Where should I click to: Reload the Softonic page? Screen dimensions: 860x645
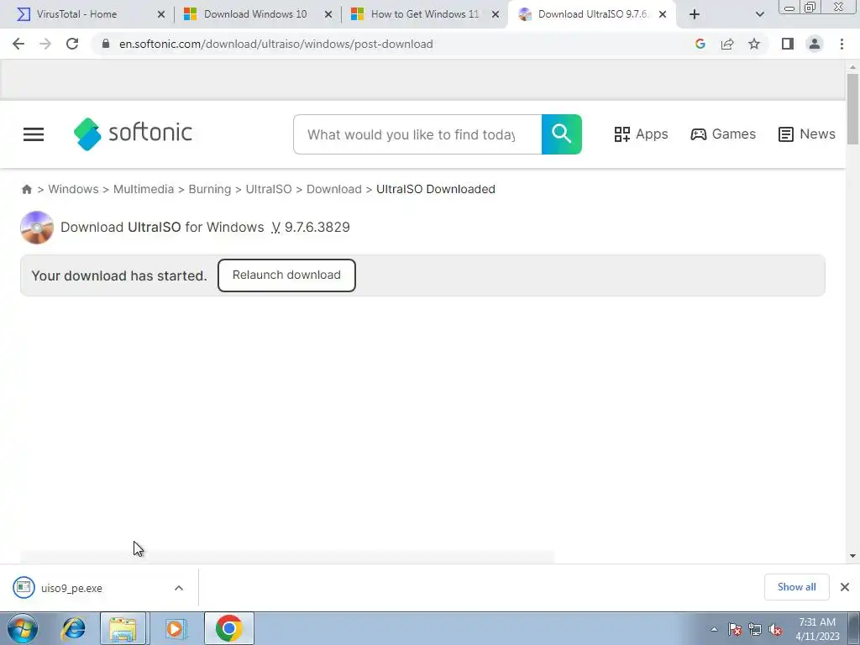[72, 44]
